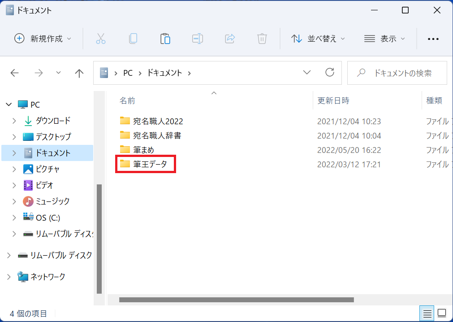Expand the OS (C:) drive node
Screen dimensions: 453x322
(14, 218)
